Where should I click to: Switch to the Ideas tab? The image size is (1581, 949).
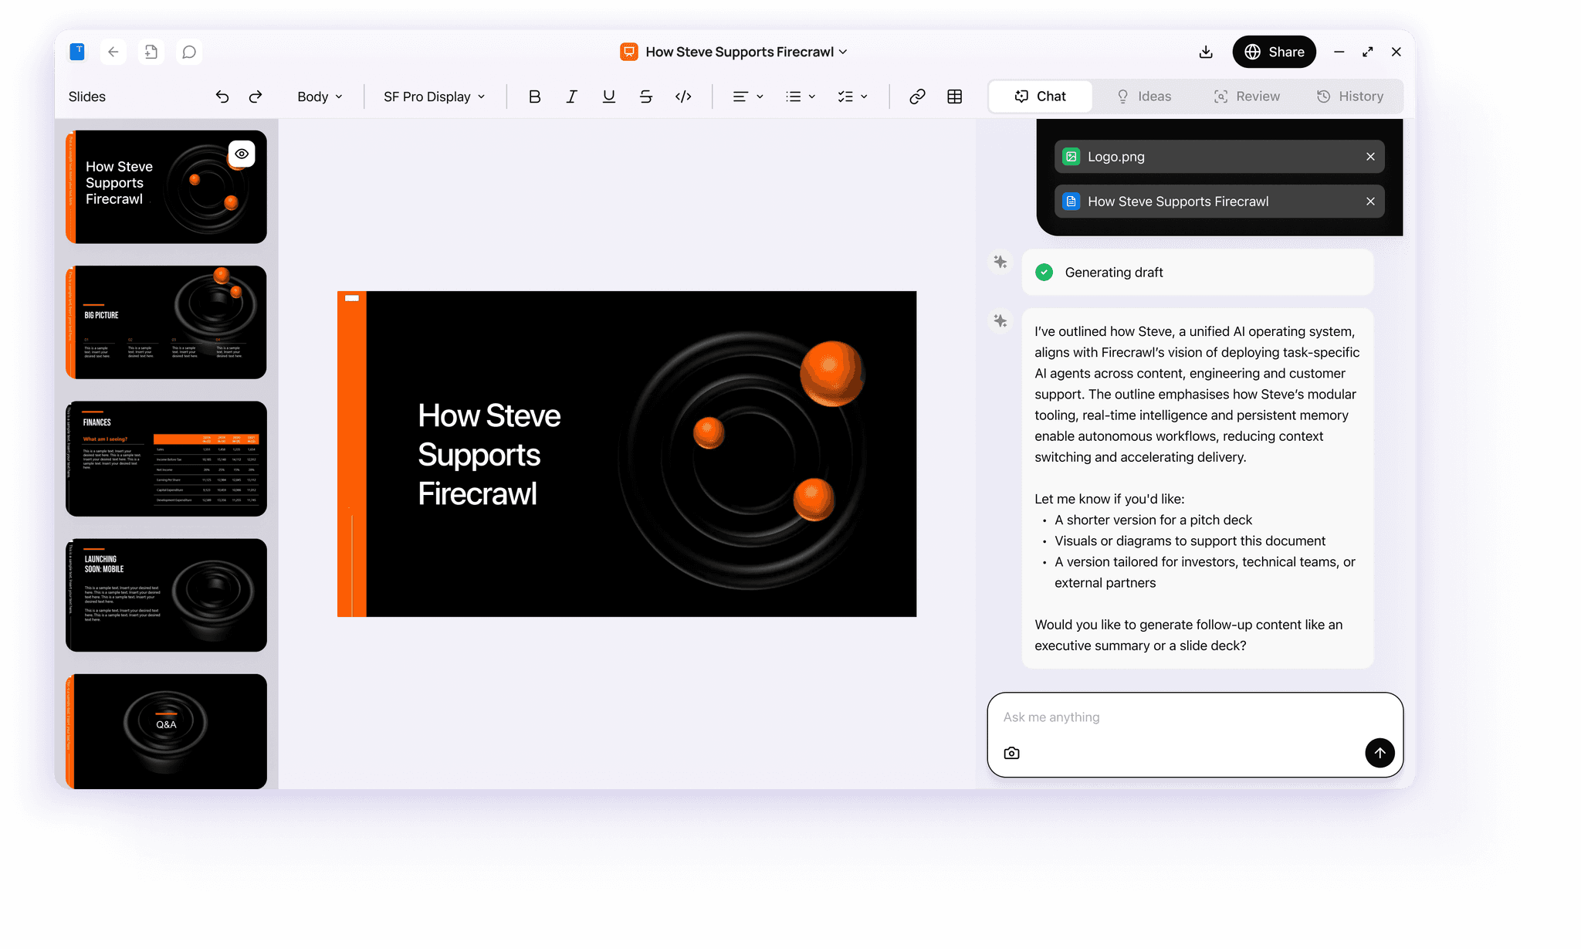1144,97
